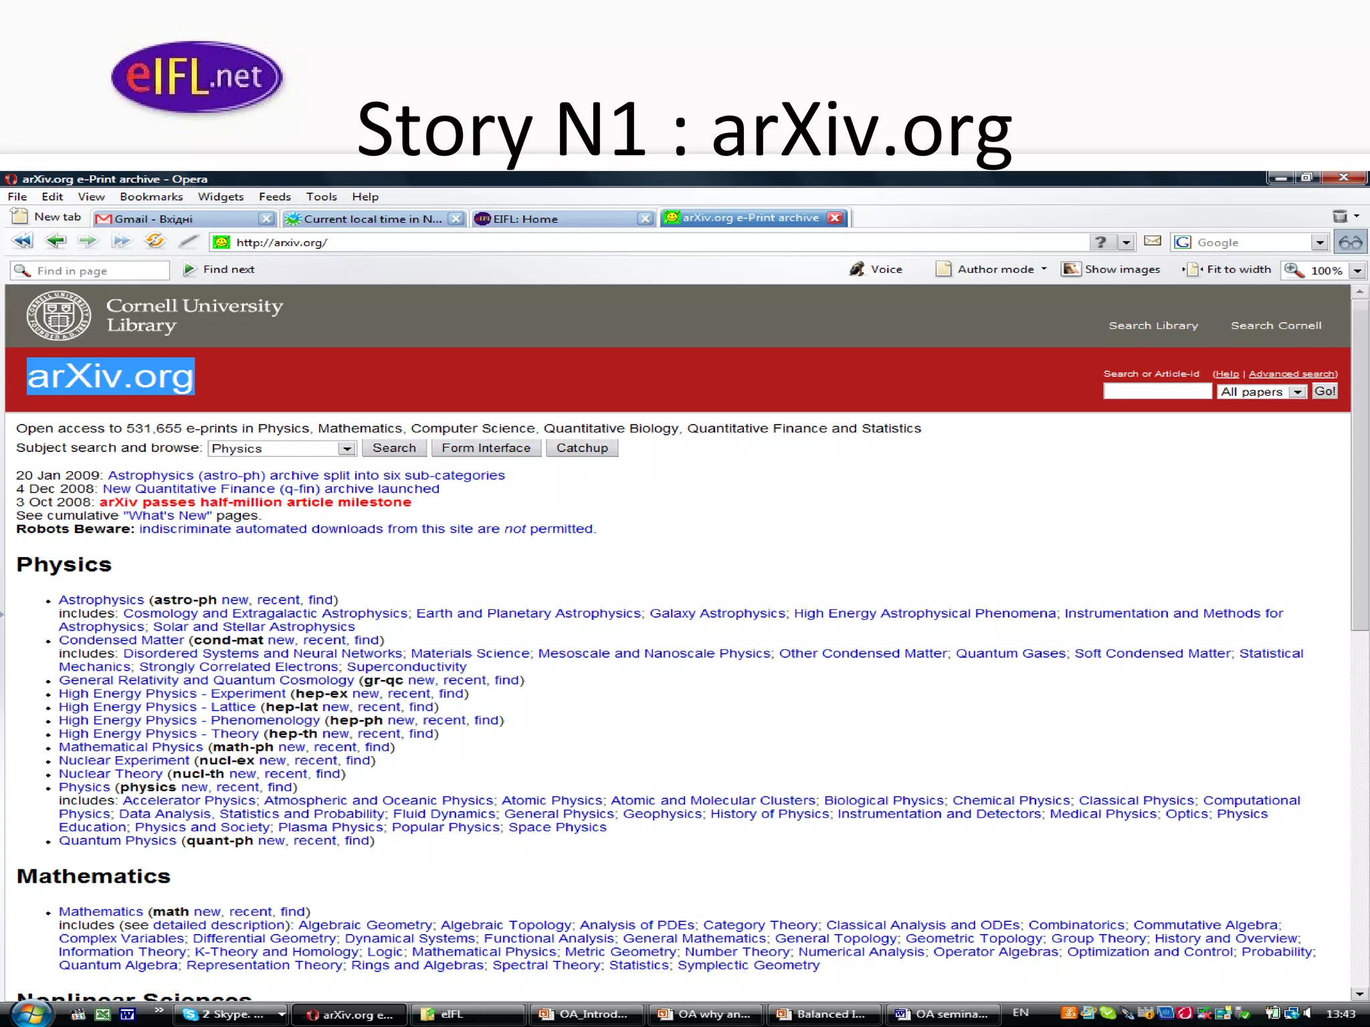
Task: Click the Search Library link
Action: pos(1153,326)
